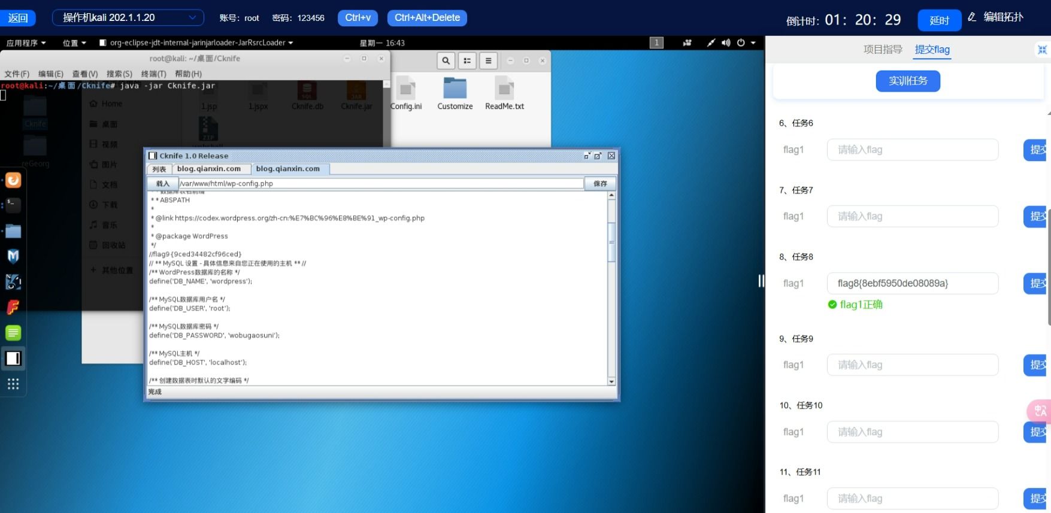Click the 载入 button in Cknife

pos(163,184)
